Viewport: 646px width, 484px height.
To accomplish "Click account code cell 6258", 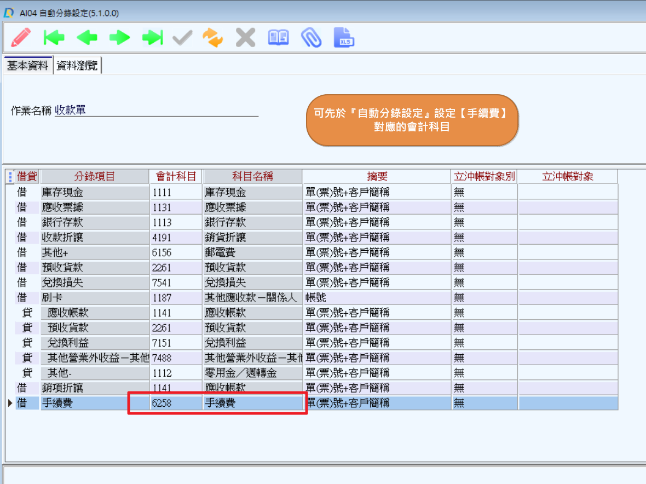I will point(175,404).
